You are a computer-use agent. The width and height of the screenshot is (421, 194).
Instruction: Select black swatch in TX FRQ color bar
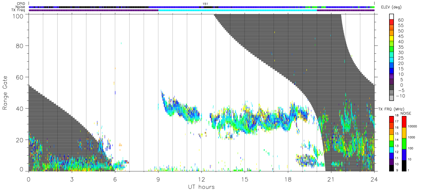[392, 168]
